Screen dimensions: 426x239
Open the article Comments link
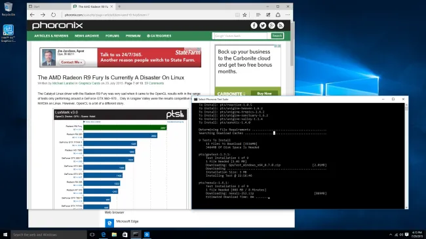tap(154, 83)
